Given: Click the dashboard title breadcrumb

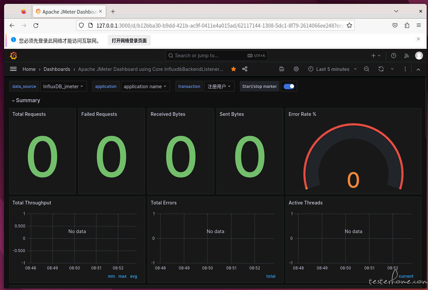Looking at the screenshot, I should [151, 69].
